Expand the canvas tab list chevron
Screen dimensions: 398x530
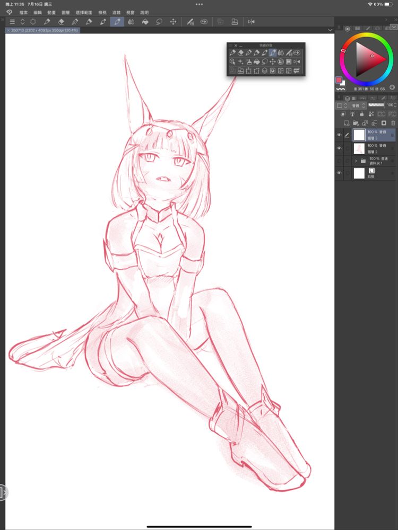pyautogui.click(x=330, y=30)
